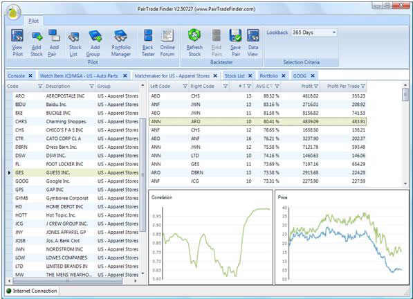Open the Online Forum
The image size is (413, 299).
pyautogui.click(x=167, y=42)
